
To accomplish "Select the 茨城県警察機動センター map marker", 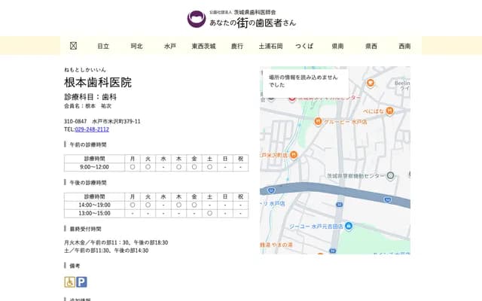I will (x=390, y=175).
